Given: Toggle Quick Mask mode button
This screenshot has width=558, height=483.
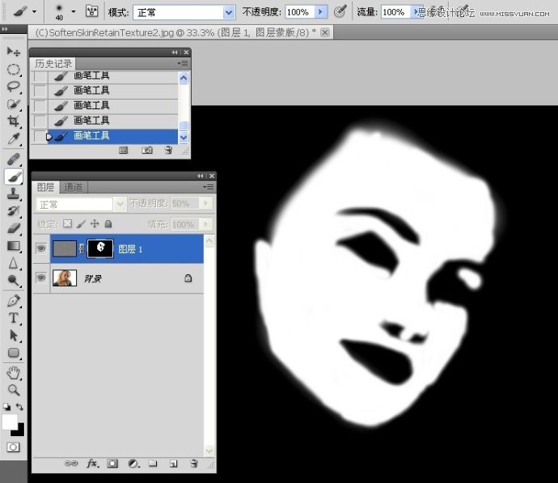Looking at the screenshot, I should point(14,447).
